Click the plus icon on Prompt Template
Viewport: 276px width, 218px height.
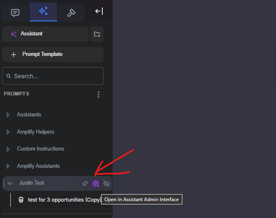[14, 55]
